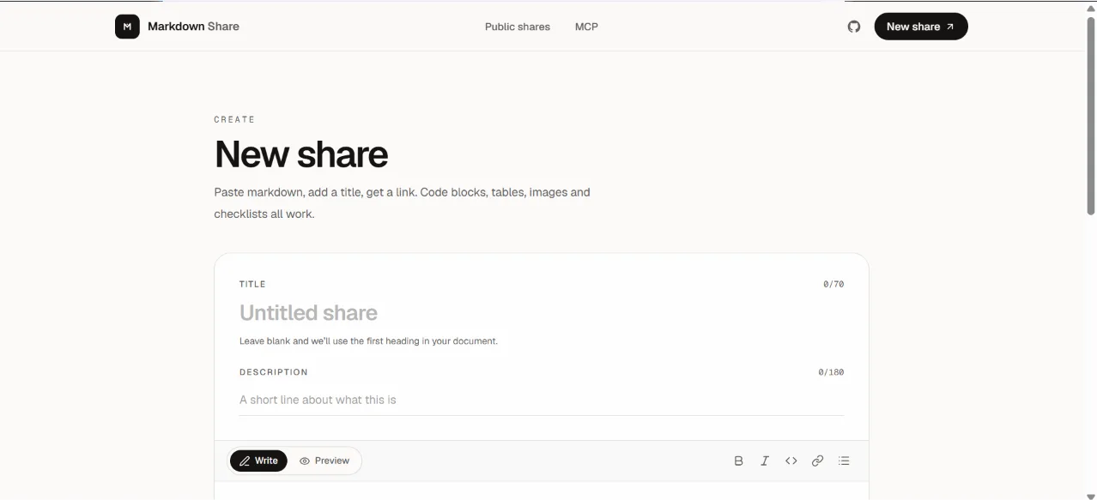This screenshot has height=500, width=1097.
Task: Click the "0/70" title character counter
Action: [833, 284]
